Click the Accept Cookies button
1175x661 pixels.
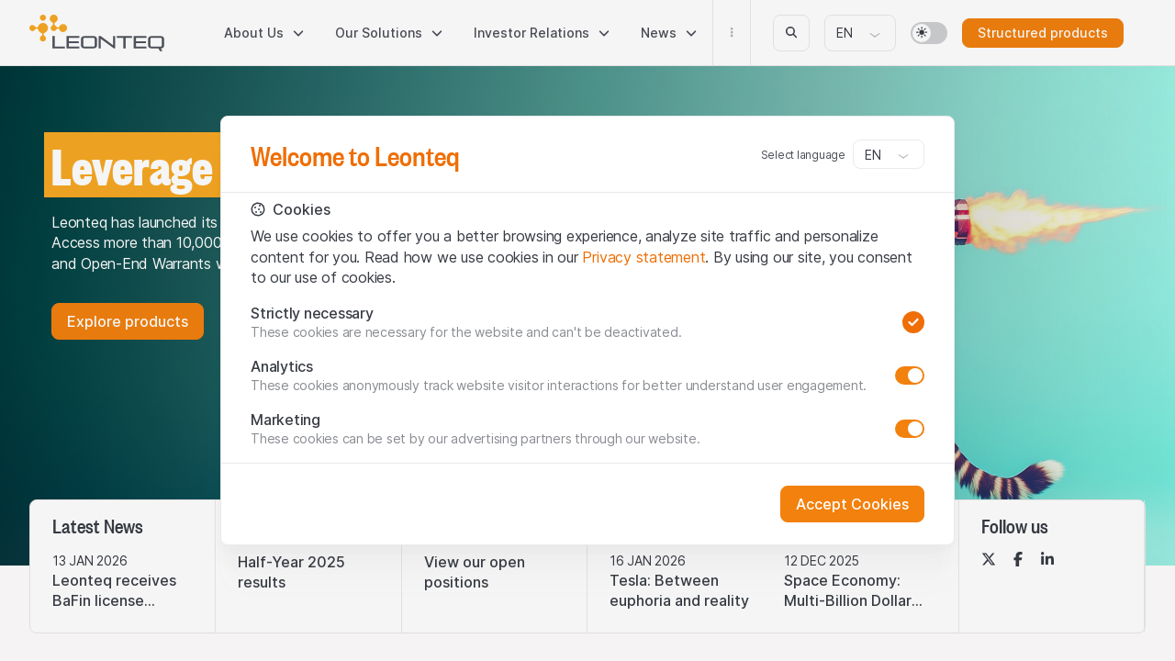pos(852,504)
